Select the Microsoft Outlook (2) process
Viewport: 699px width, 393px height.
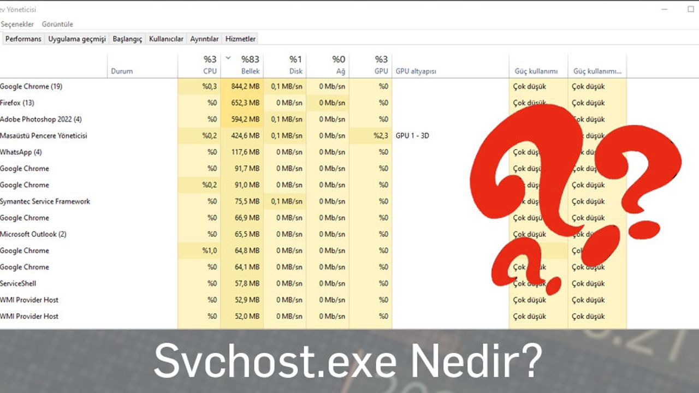[x=313, y=234]
